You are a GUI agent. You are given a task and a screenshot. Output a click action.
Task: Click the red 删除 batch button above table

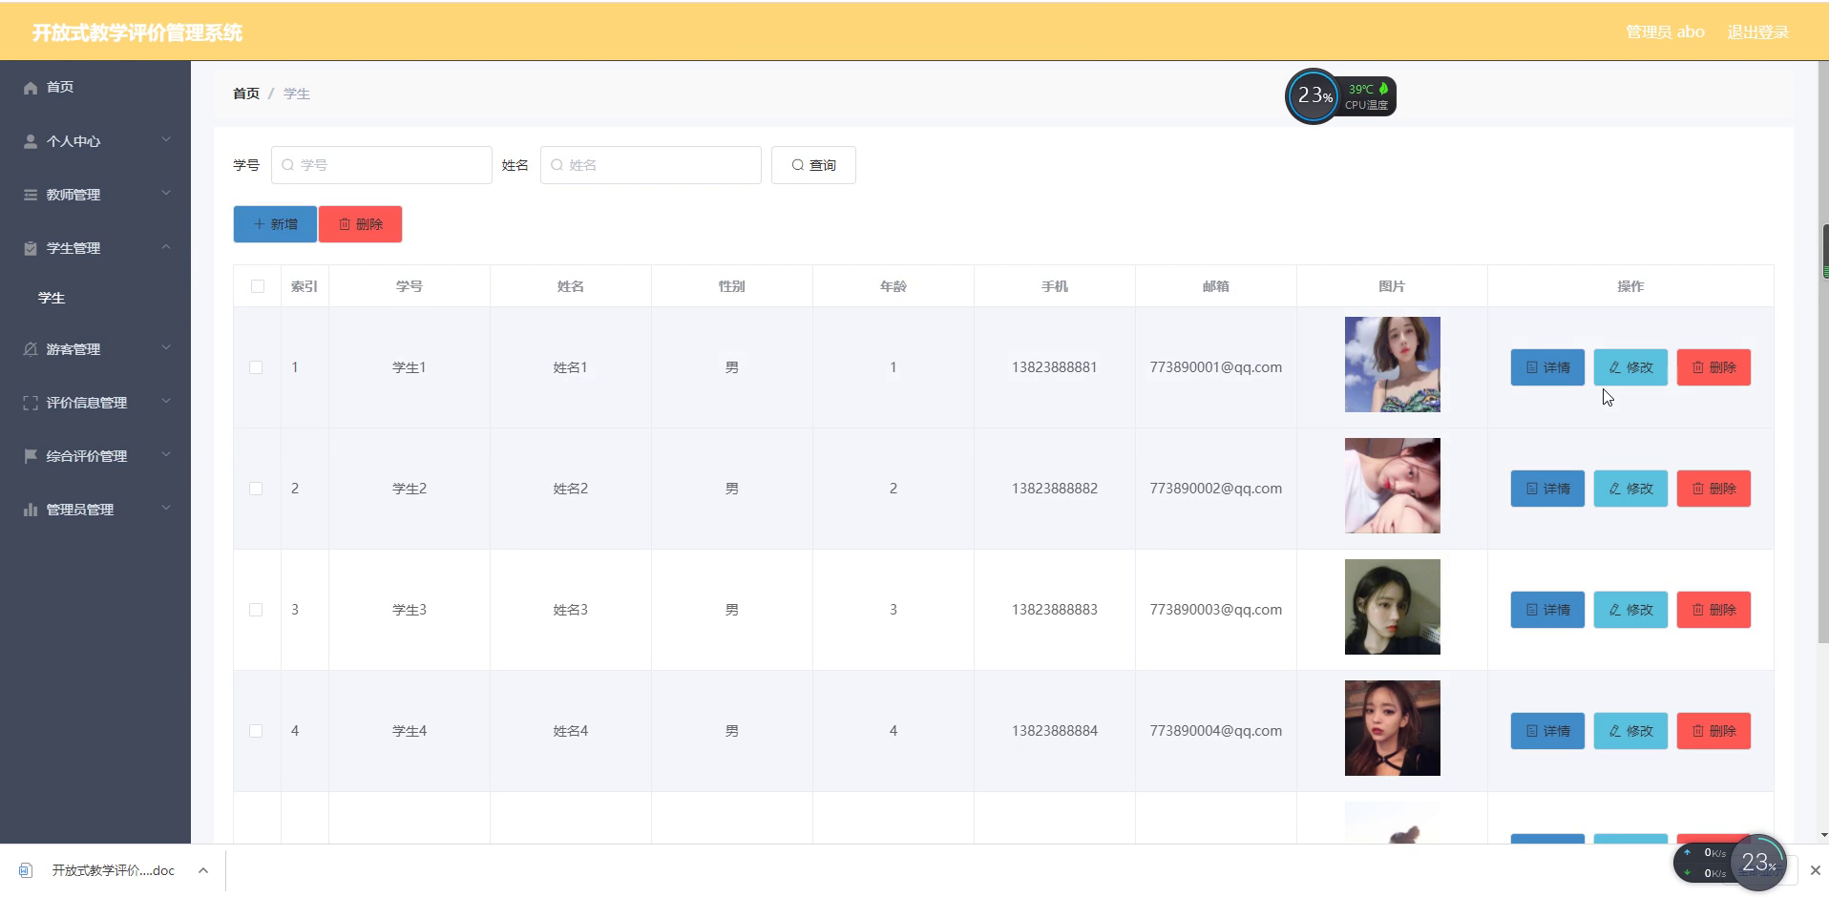361,224
